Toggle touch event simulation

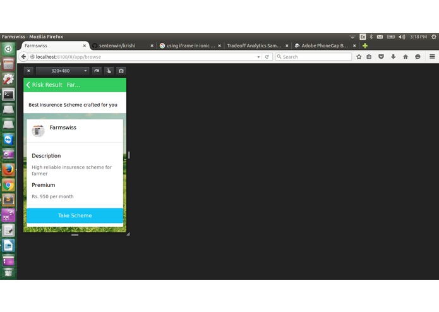point(109,71)
